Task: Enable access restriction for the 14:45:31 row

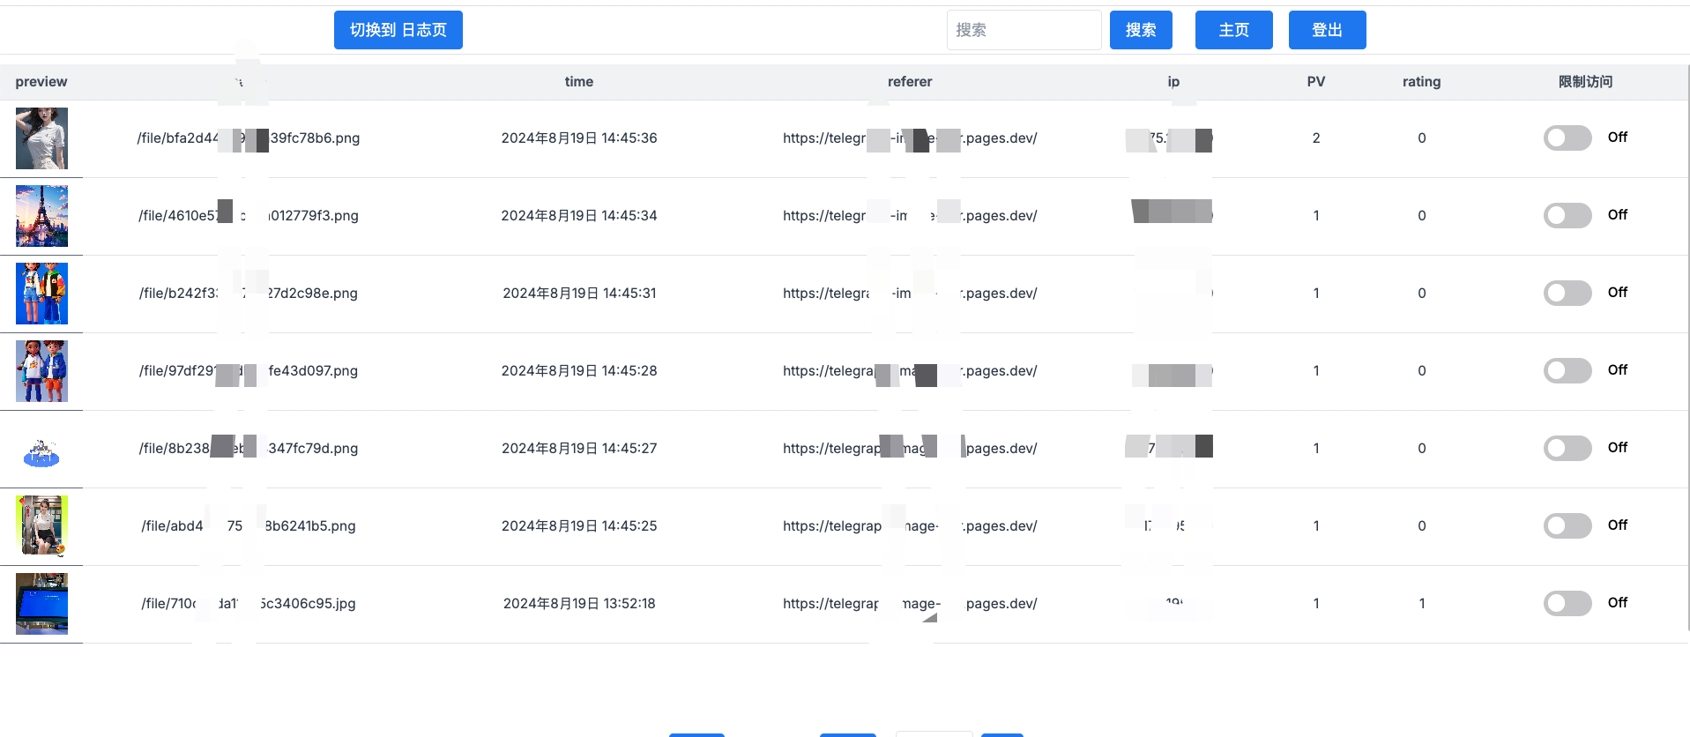Action: (1567, 293)
